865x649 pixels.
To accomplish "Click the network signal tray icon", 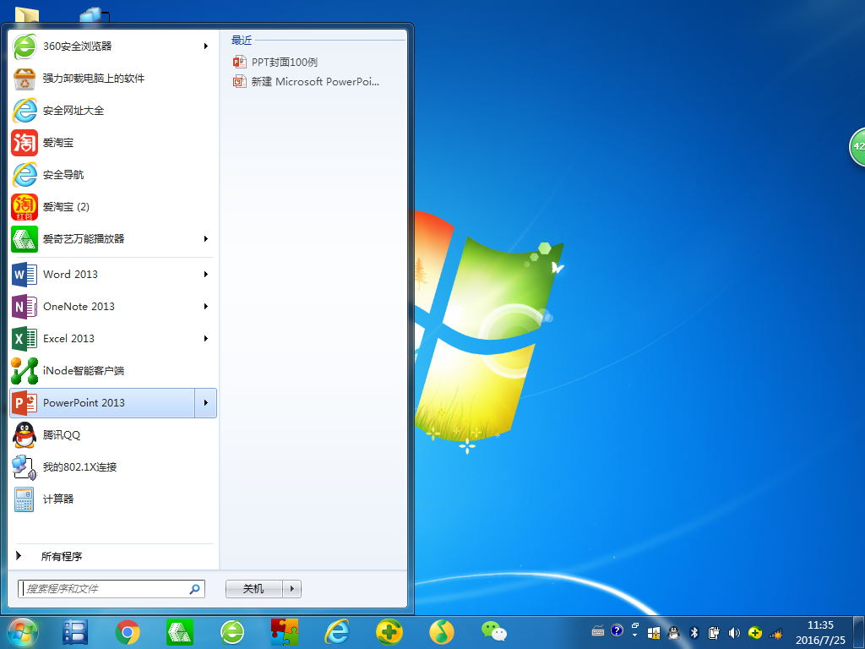I will click(x=775, y=634).
